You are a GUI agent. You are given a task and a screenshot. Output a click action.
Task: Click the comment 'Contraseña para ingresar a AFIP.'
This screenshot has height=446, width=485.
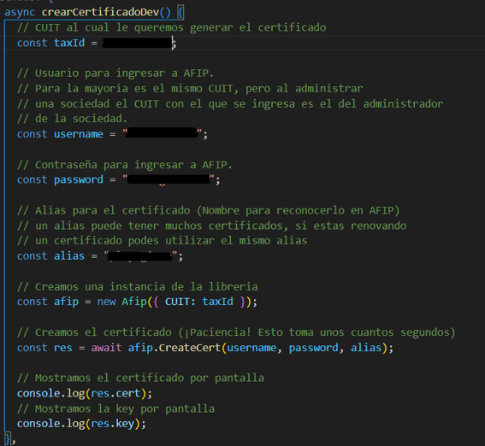pos(125,165)
